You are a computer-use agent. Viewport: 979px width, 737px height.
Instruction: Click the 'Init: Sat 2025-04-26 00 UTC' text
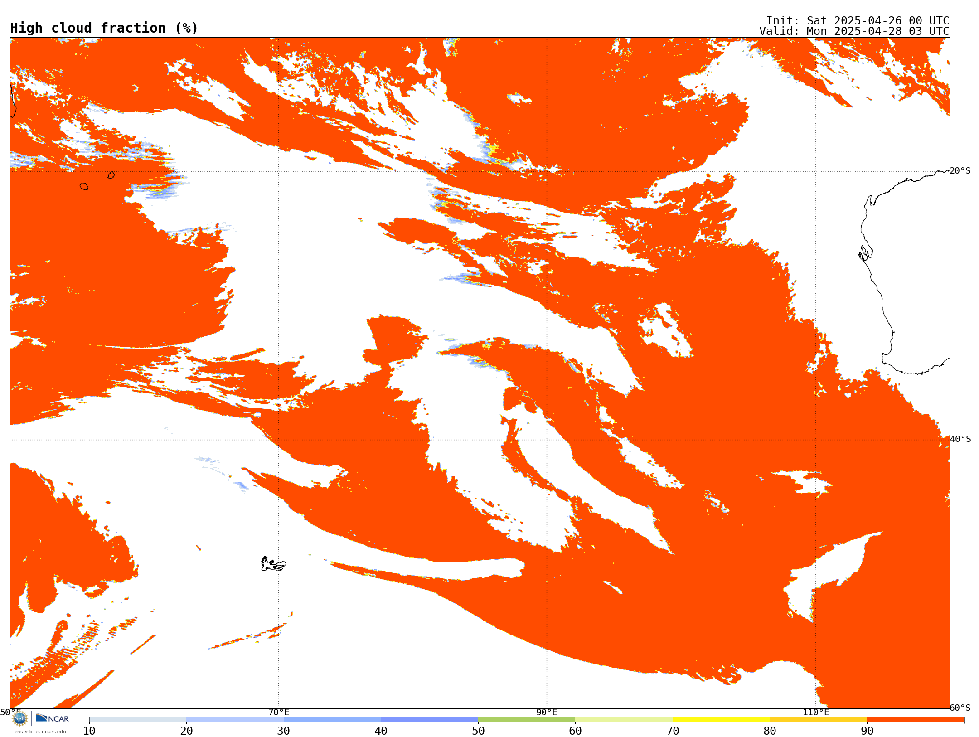click(x=858, y=21)
